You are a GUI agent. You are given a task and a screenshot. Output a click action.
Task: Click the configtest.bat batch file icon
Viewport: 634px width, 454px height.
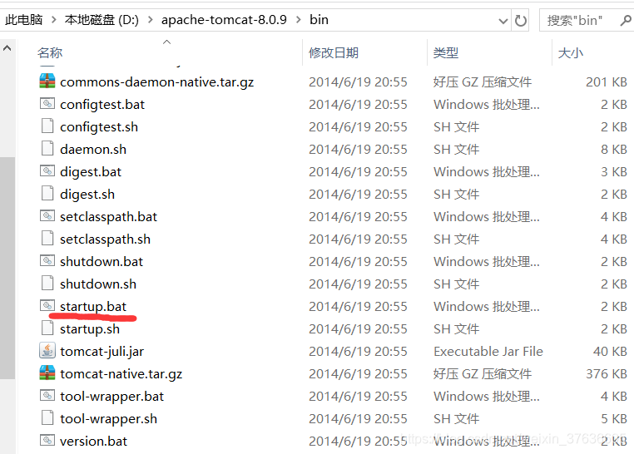(x=47, y=104)
